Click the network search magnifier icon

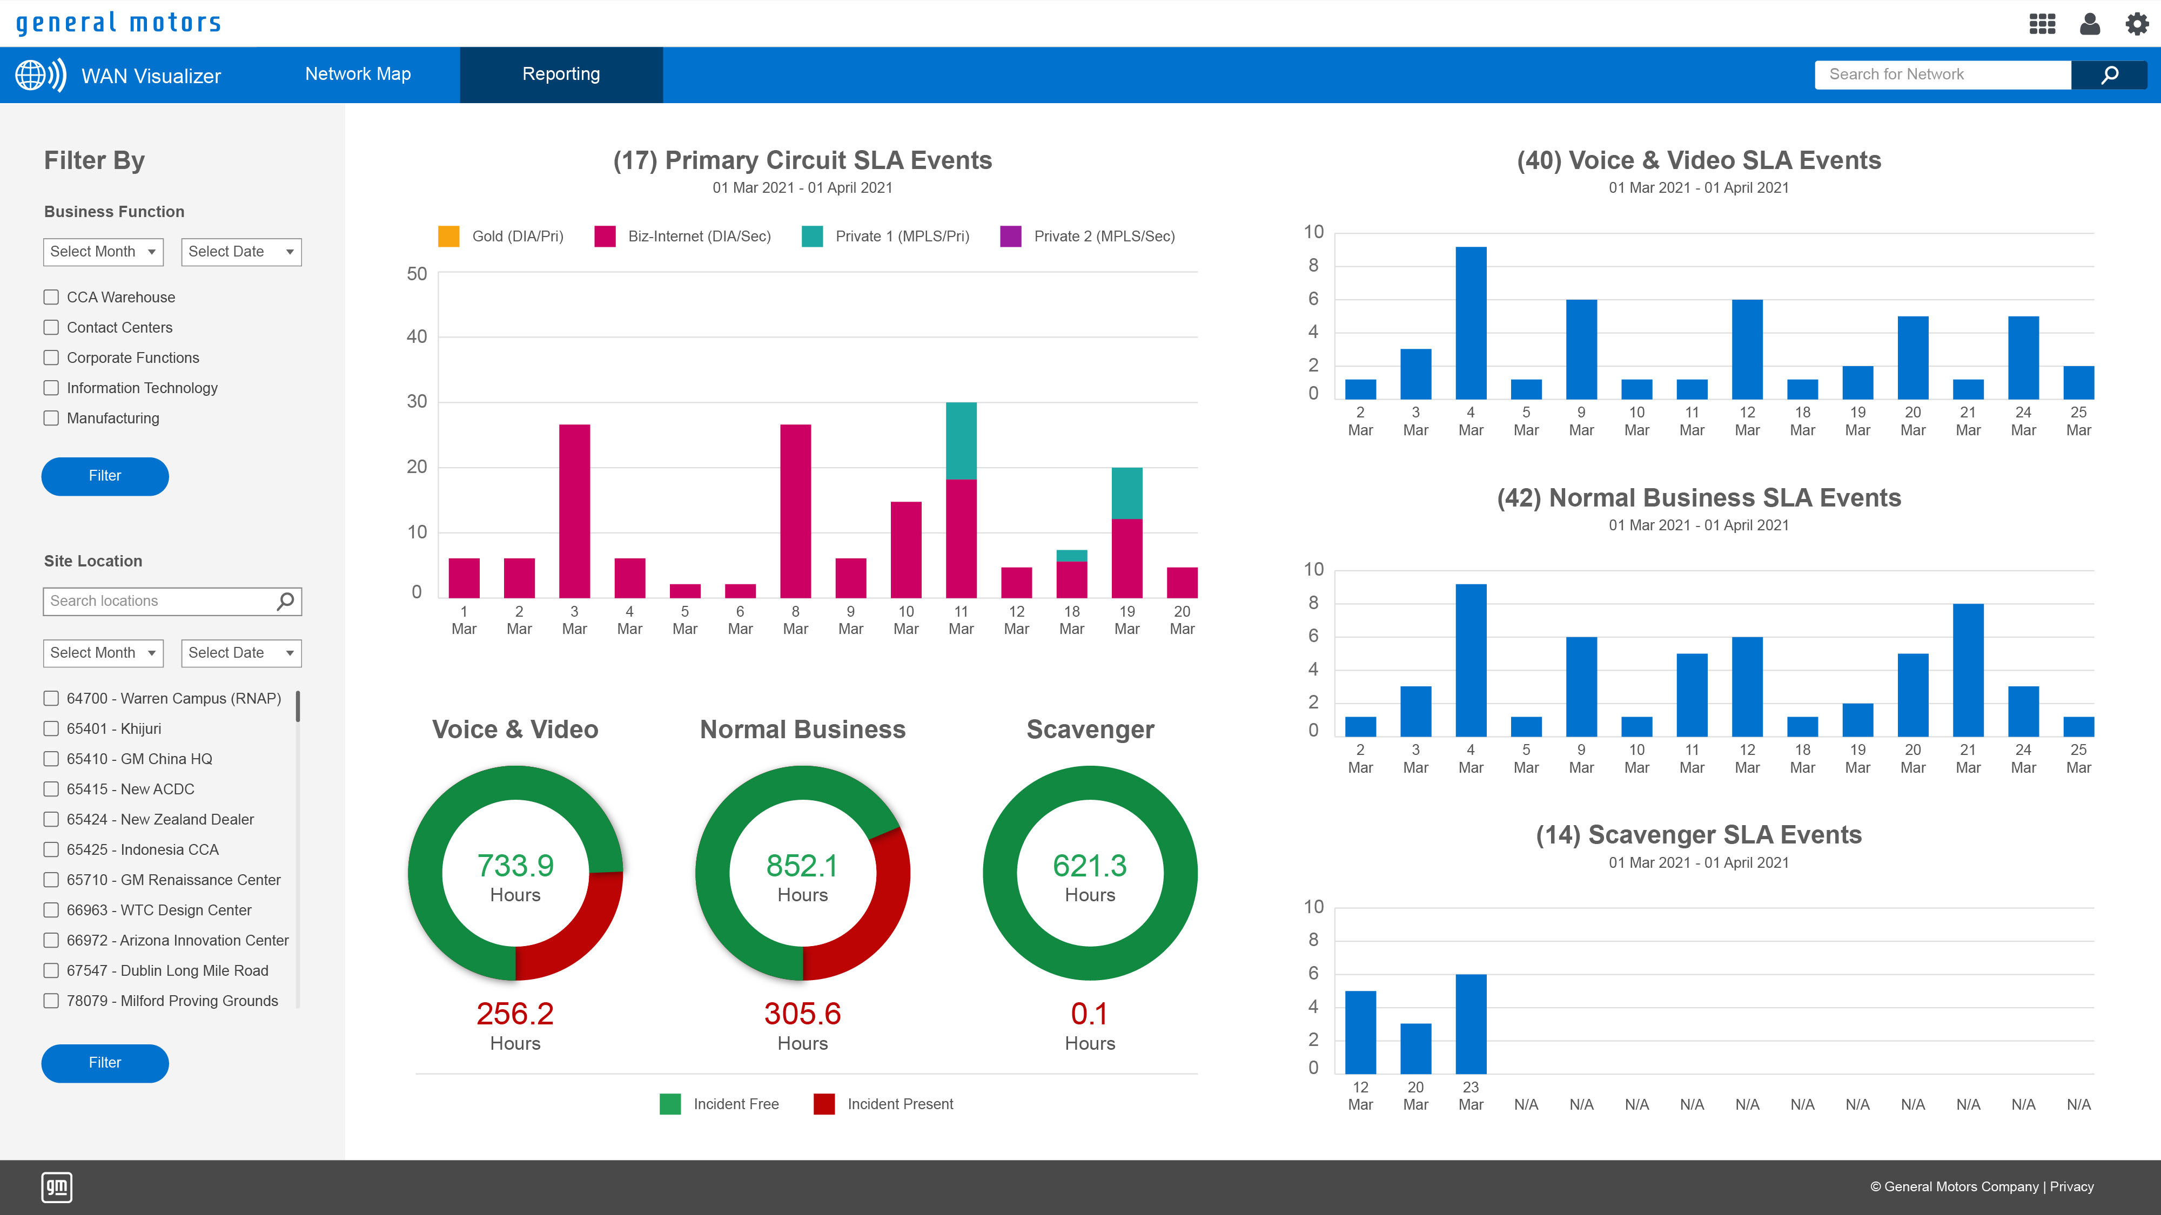[2110, 75]
